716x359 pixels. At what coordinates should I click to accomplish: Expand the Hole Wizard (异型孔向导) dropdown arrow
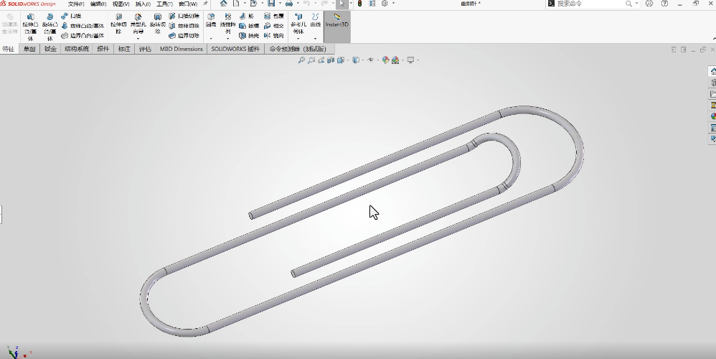pyautogui.click(x=137, y=39)
